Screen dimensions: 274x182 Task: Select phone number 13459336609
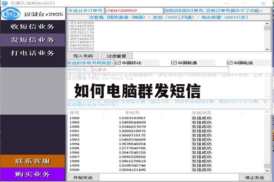click(132, 140)
